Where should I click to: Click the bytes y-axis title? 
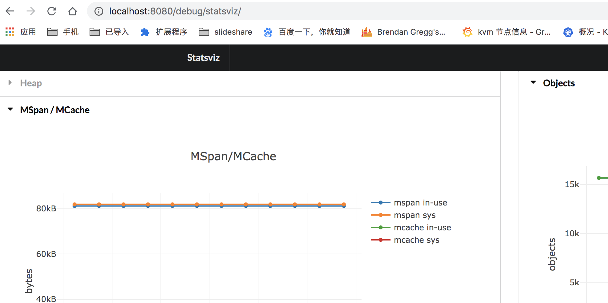(29, 281)
